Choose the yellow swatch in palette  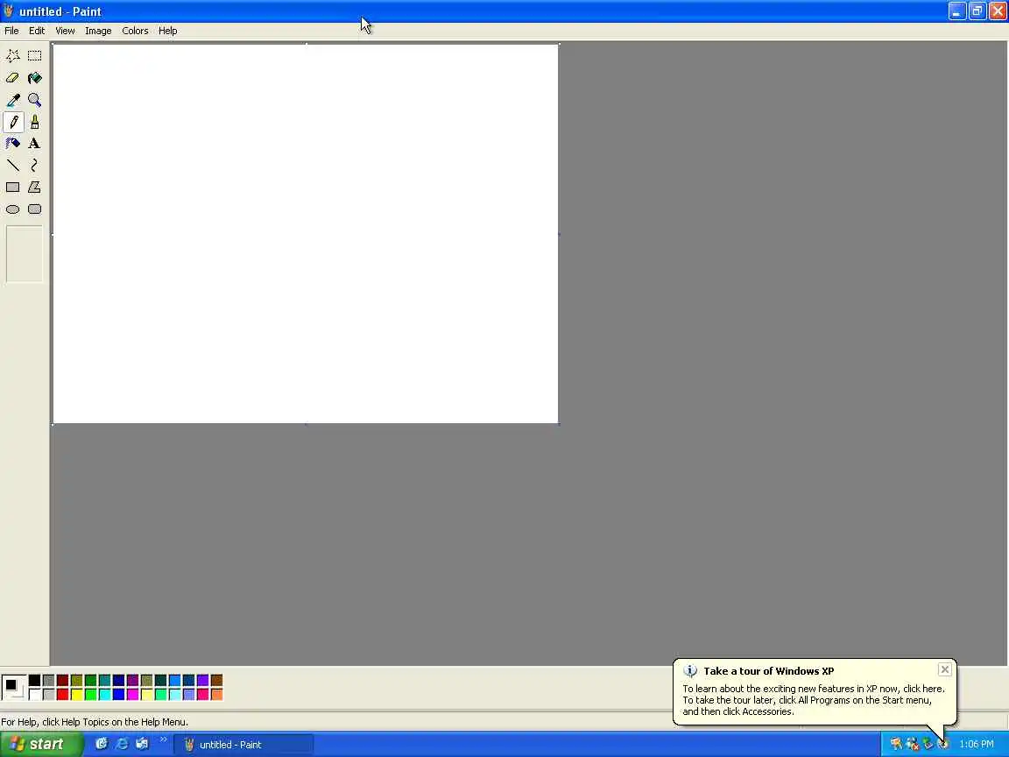tap(76, 695)
